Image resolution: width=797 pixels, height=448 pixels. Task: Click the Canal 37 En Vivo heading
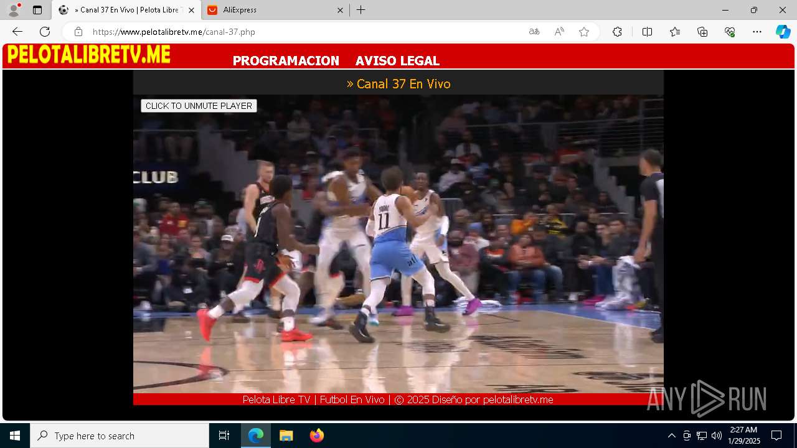(398, 84)
